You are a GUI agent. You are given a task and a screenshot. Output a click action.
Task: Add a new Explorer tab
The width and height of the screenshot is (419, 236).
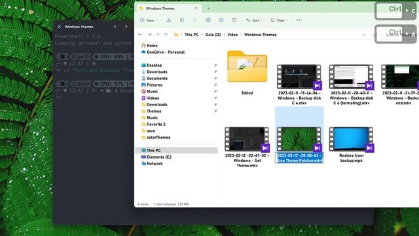(209, 9)
